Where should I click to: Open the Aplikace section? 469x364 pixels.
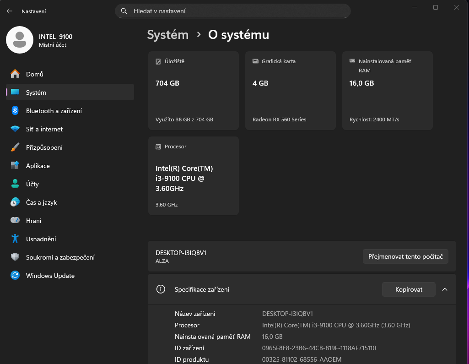coord(38,165)
